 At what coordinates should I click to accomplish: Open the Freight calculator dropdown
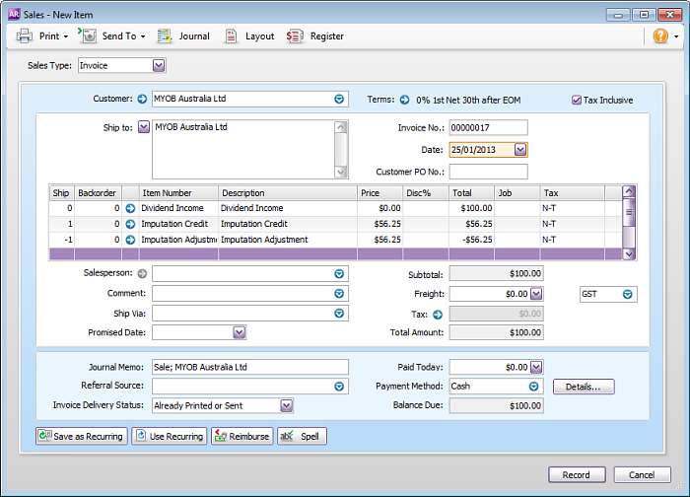pos(536,294)
